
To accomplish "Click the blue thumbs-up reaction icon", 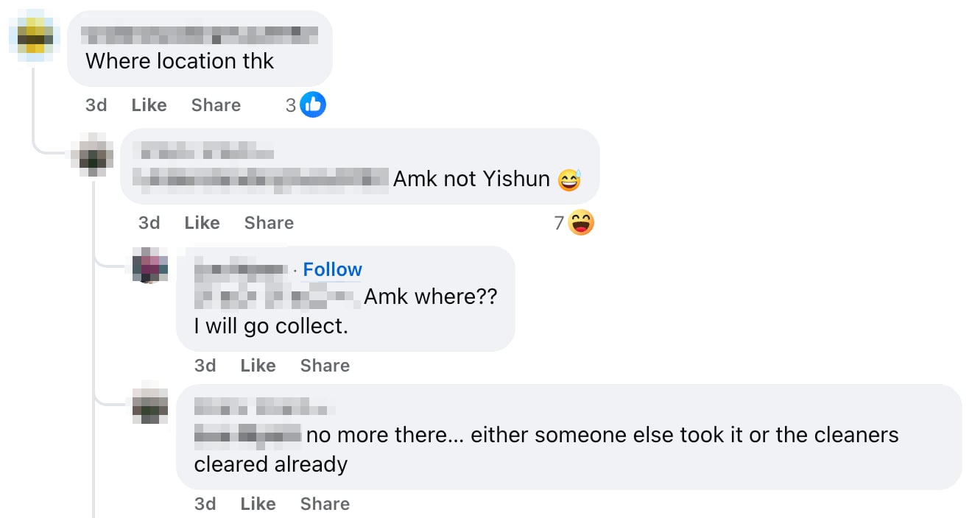I will (x=313, y=105).
